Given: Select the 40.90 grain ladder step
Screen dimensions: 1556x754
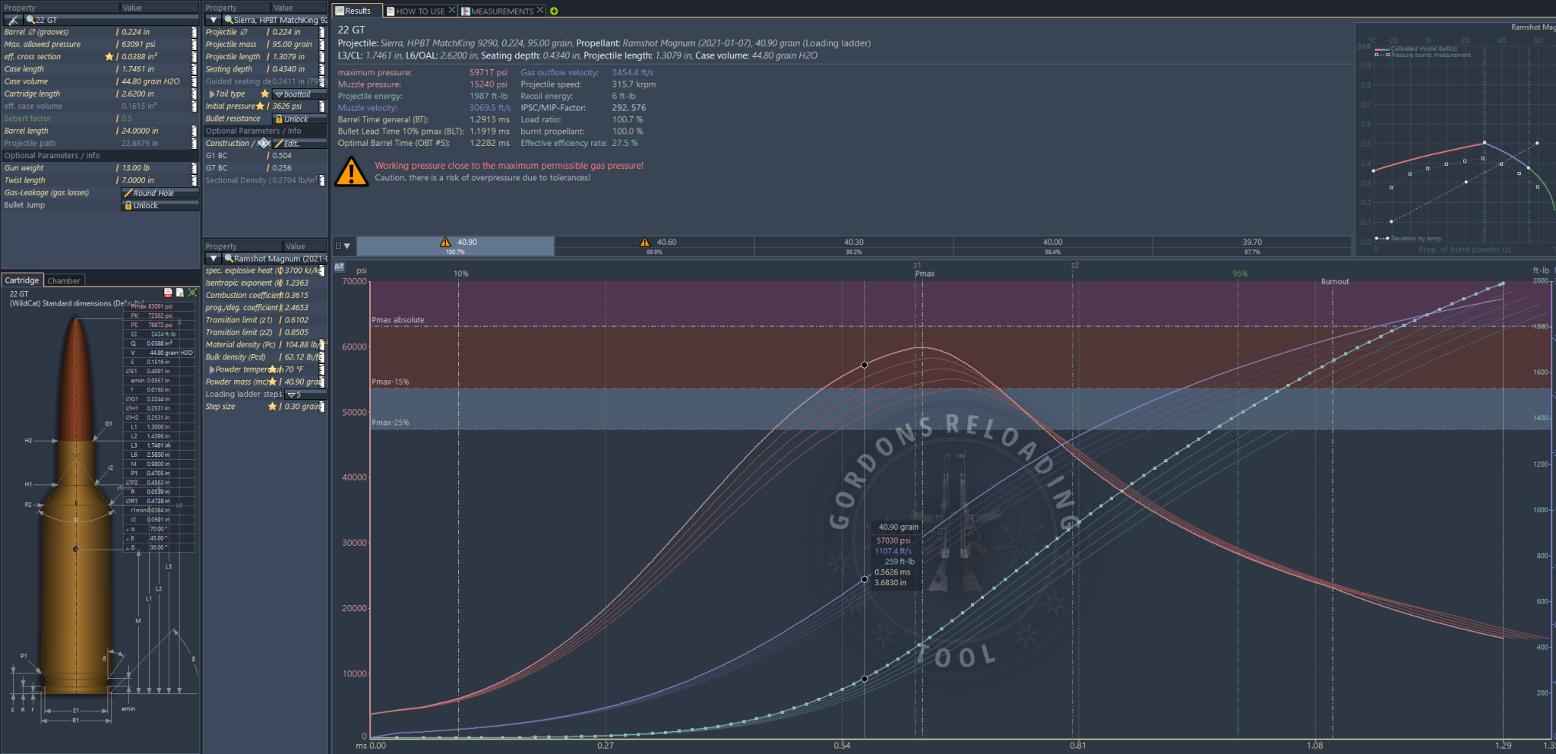Looking at the screenshot, I should [x=455, y=246].
